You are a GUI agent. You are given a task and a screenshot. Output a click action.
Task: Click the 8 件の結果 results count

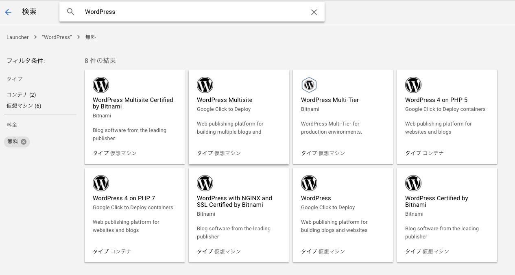(x=100, y=61)
